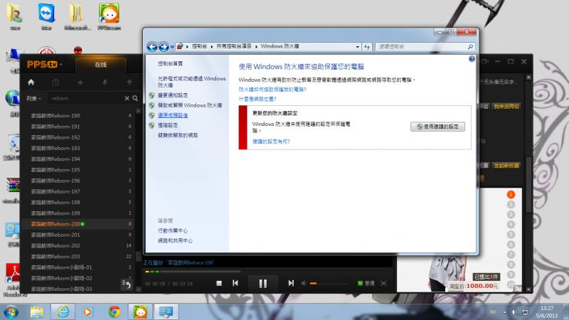Show hidden system tray icons arrow
The image size is (569, 320).
(x=504, y=312)
